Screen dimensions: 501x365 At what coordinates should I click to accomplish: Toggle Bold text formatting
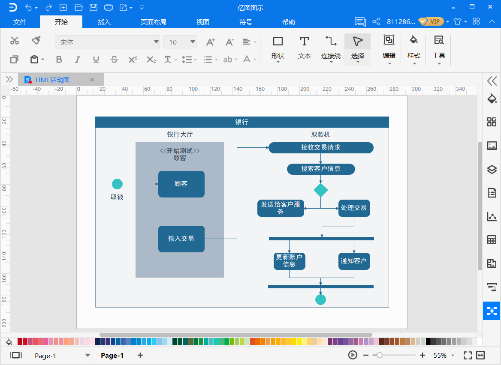[x=59, y=60]
